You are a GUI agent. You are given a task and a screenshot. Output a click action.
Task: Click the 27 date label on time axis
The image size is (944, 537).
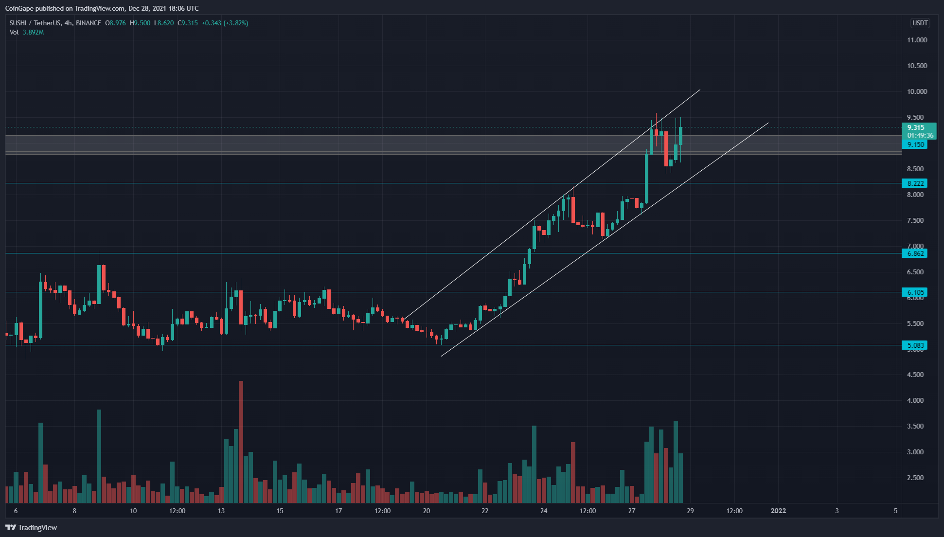tap(632, 511)
